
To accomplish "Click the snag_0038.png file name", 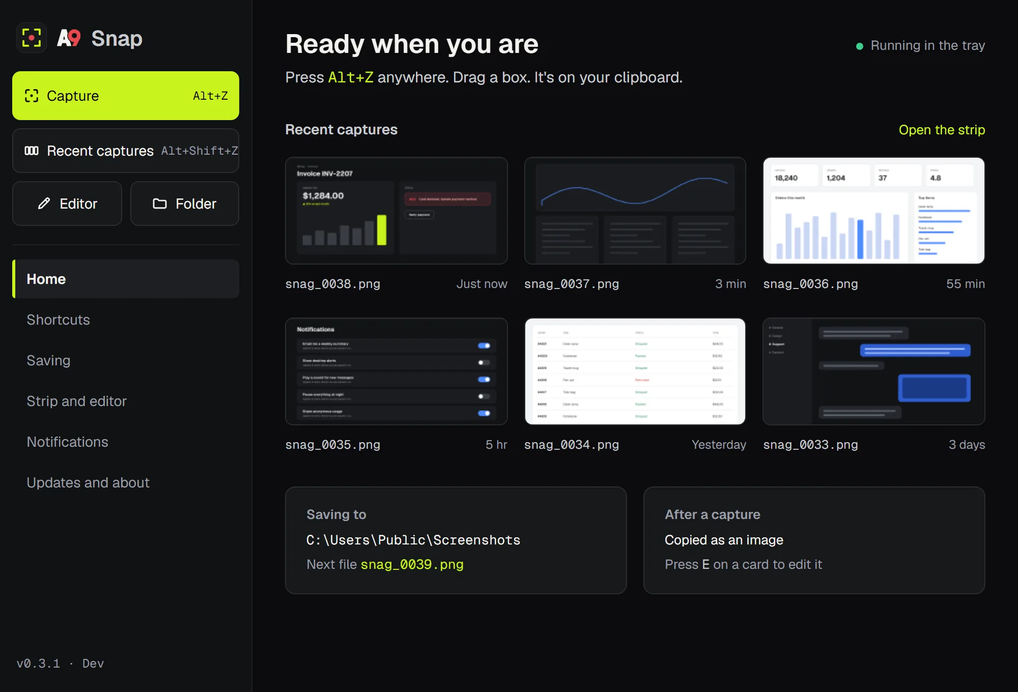I will [x=333, y=284].
